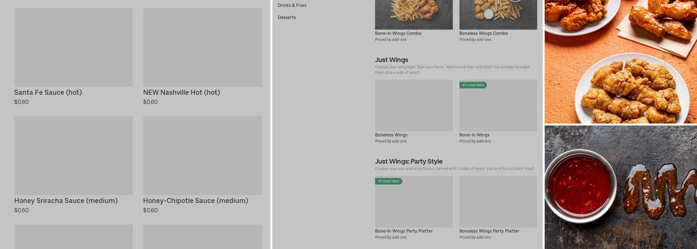The height and width of the screenshot is (249, 697).
Task: Click the "#3 most liked" badge
Action: 473,85
